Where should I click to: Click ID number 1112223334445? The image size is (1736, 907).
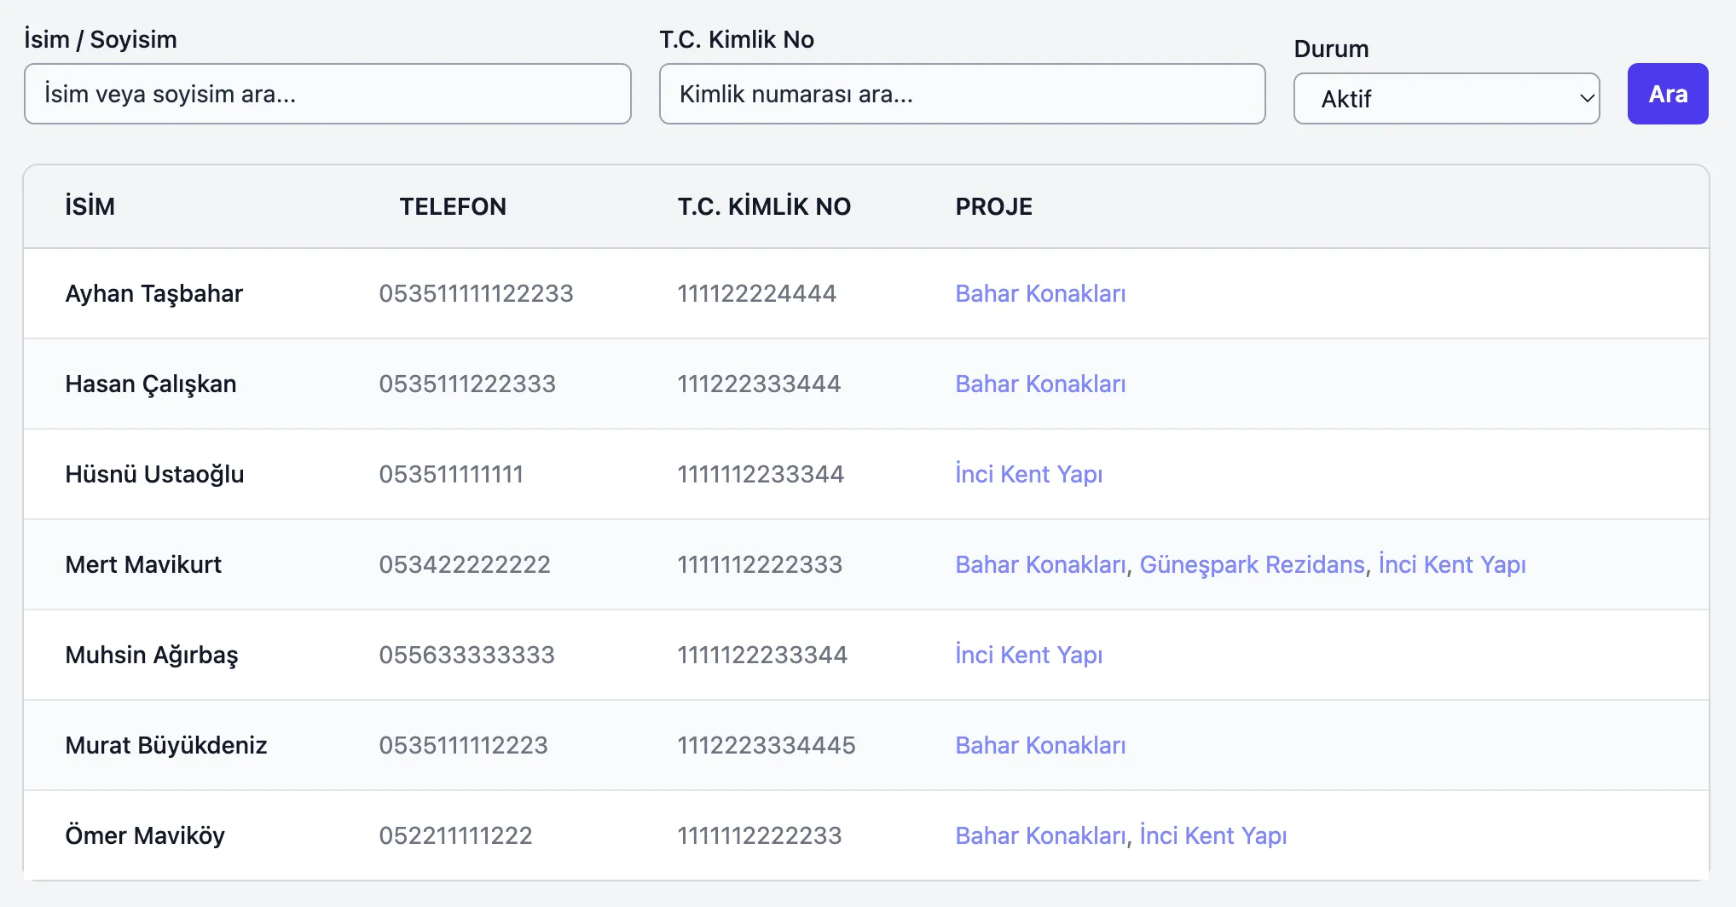(x=767, y=745)
